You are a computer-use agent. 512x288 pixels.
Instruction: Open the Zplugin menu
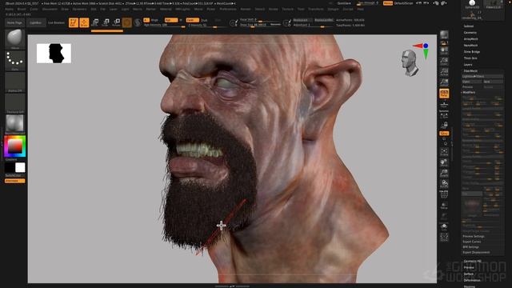click(x=333, y=9)
